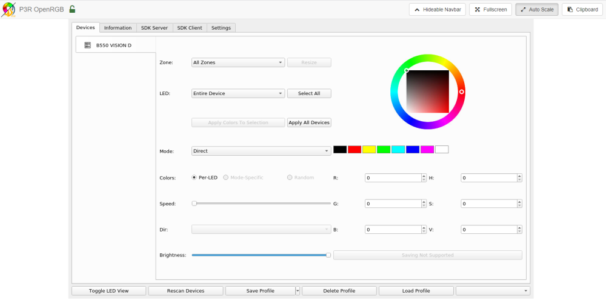Toggle the Auto Scale button
The height and width of the screenshot is (303, 606).
click(537, 10)
